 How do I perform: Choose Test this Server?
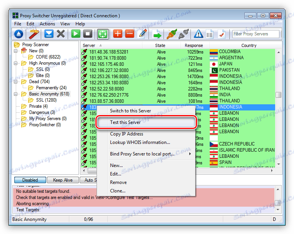146,122
